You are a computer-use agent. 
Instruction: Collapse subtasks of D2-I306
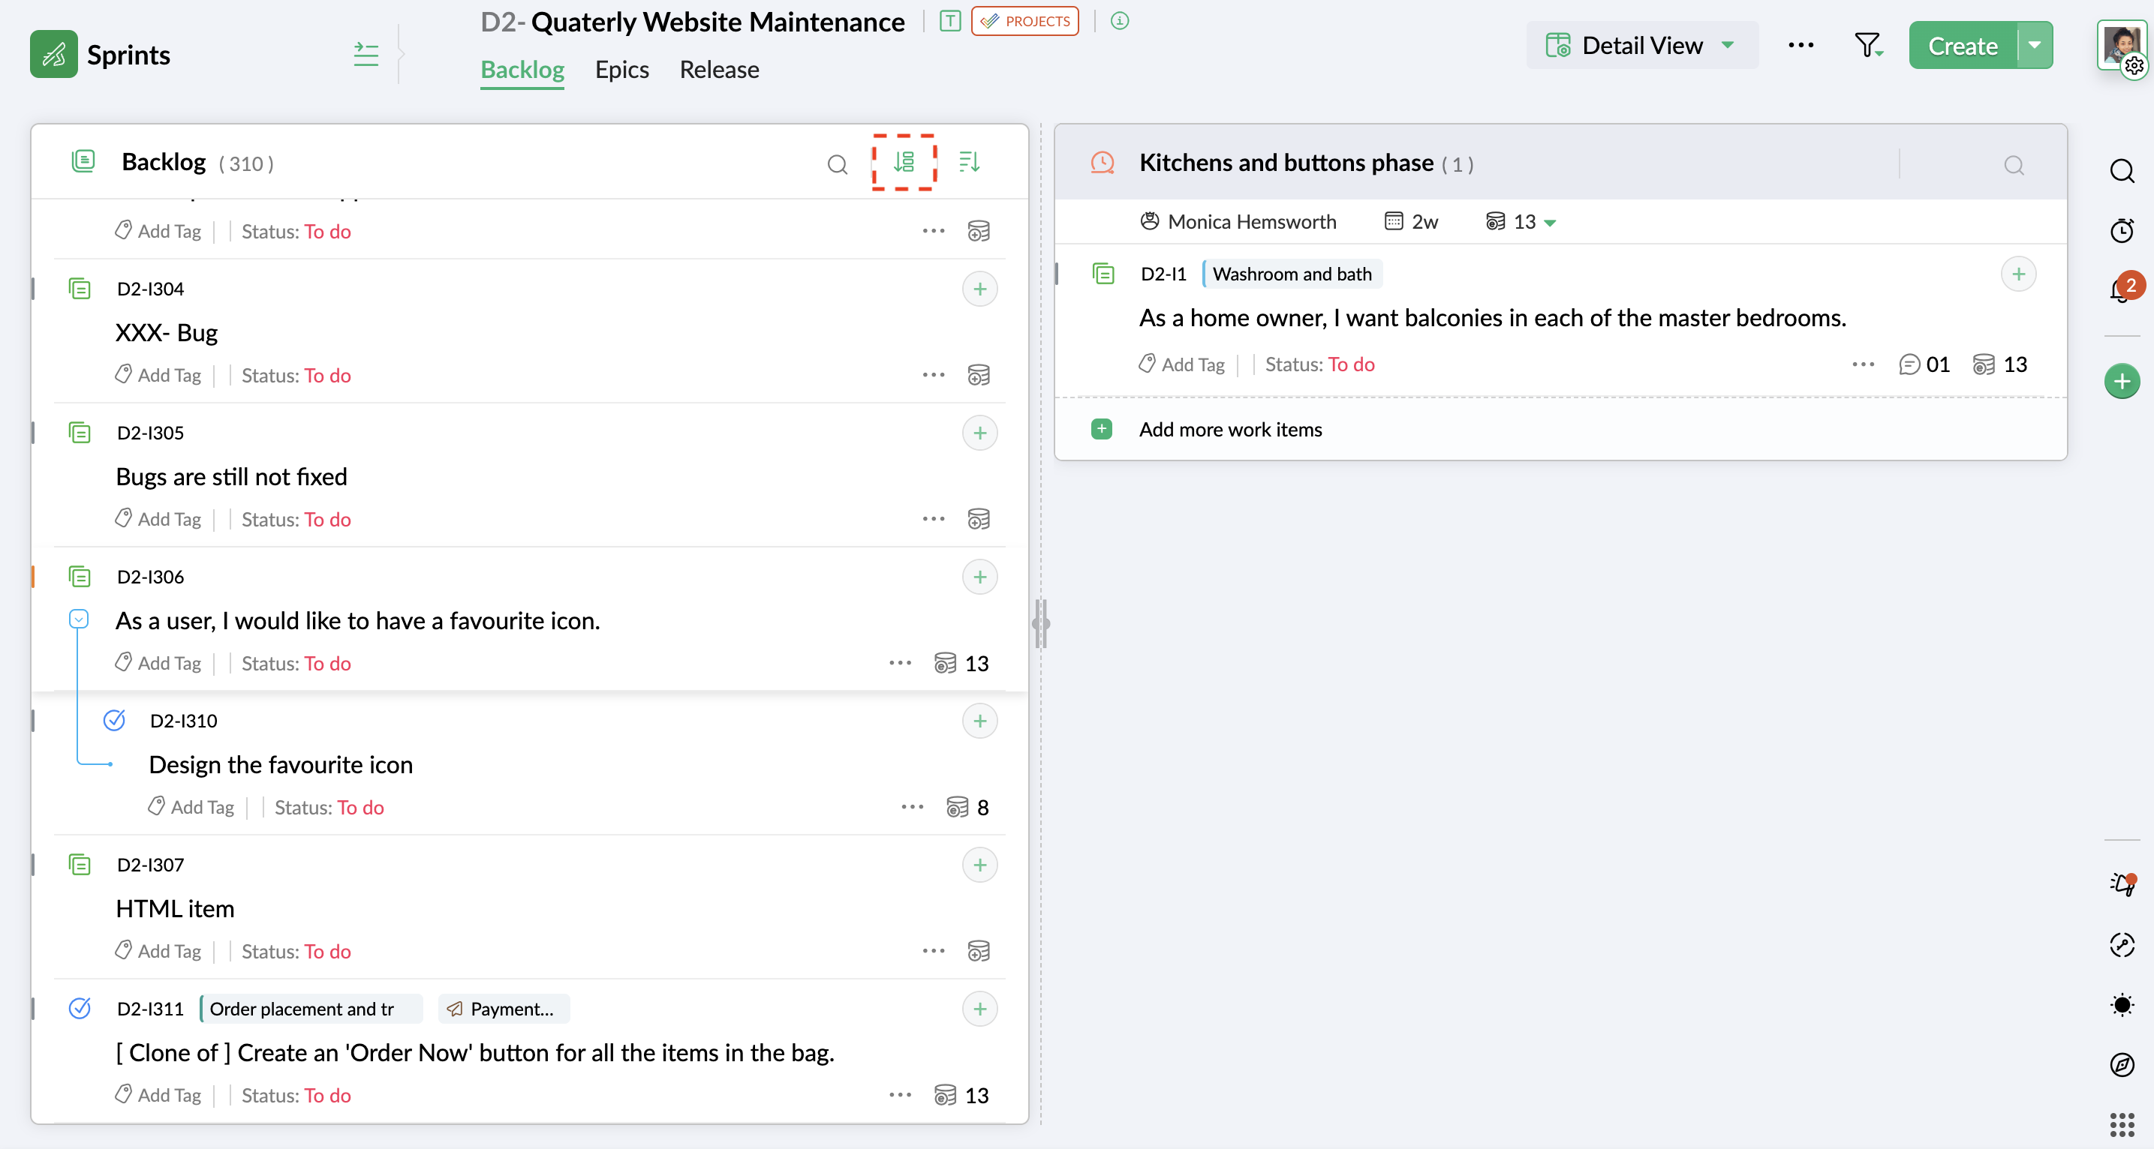coord(79,618)
